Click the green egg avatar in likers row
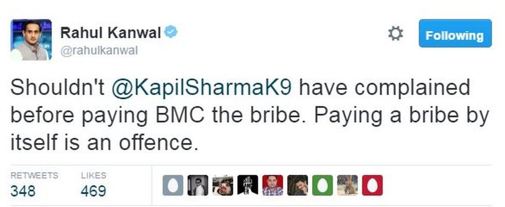This screenshot has width=505, height=207. point(322,185)
